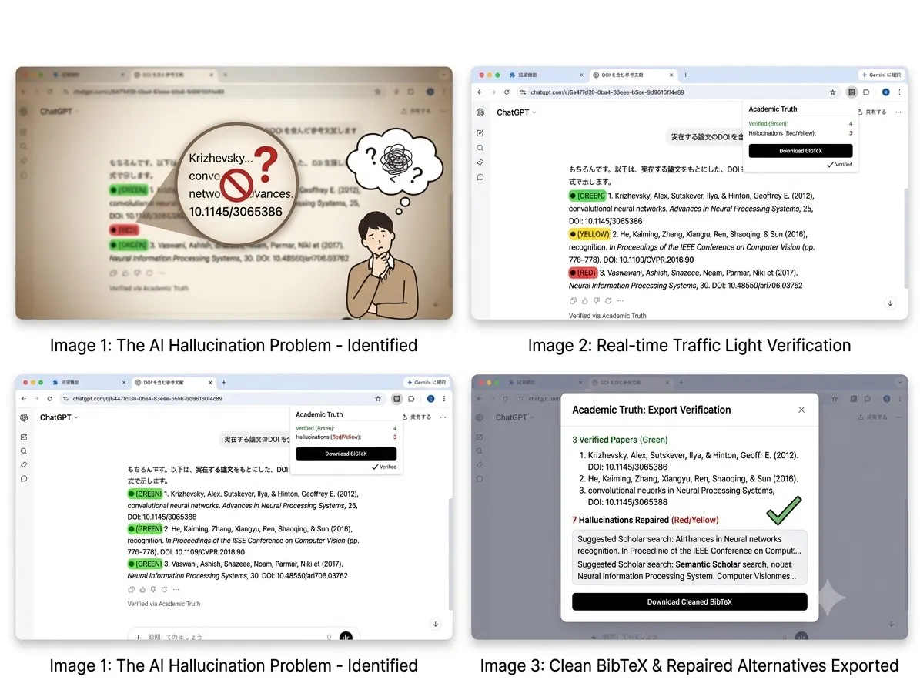Click GREEN badge on Krizhevsky in Image 2
The height and width of the screenshot is (690, 920).
tap(587, 196)
